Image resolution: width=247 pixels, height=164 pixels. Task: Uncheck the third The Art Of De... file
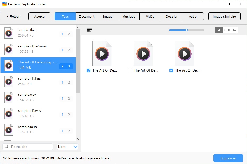point(171,70)
